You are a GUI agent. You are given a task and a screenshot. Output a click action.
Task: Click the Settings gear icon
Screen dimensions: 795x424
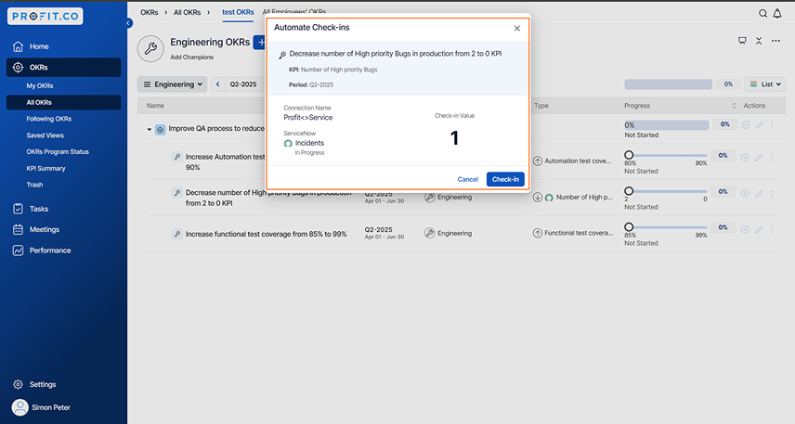(x=18, y=384)
